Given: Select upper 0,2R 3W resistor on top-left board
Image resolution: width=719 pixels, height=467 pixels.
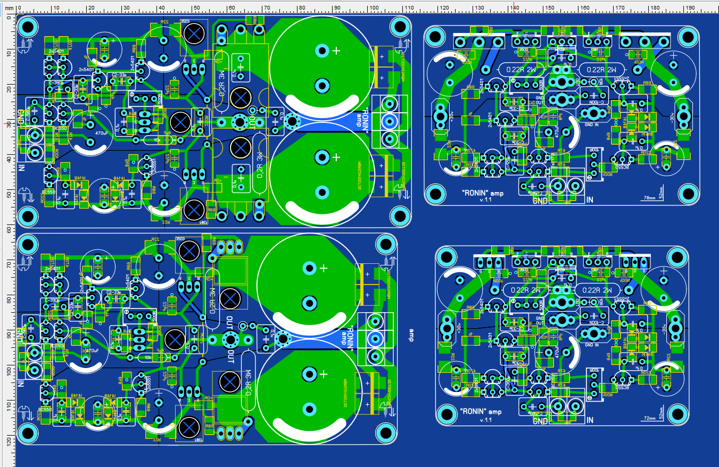Looking at the screenshot, I should 222,81.
